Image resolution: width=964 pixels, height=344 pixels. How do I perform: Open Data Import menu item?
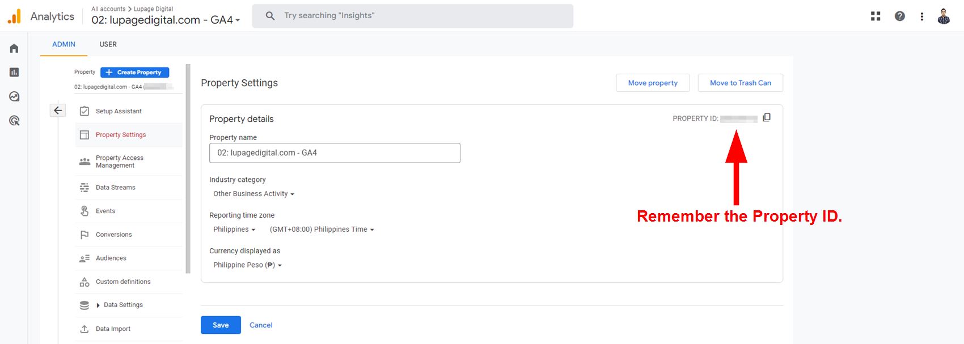point(129,329)
